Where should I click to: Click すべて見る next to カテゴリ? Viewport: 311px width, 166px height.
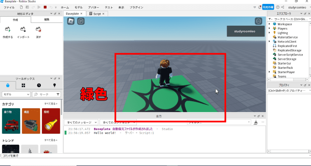[51, 104]
